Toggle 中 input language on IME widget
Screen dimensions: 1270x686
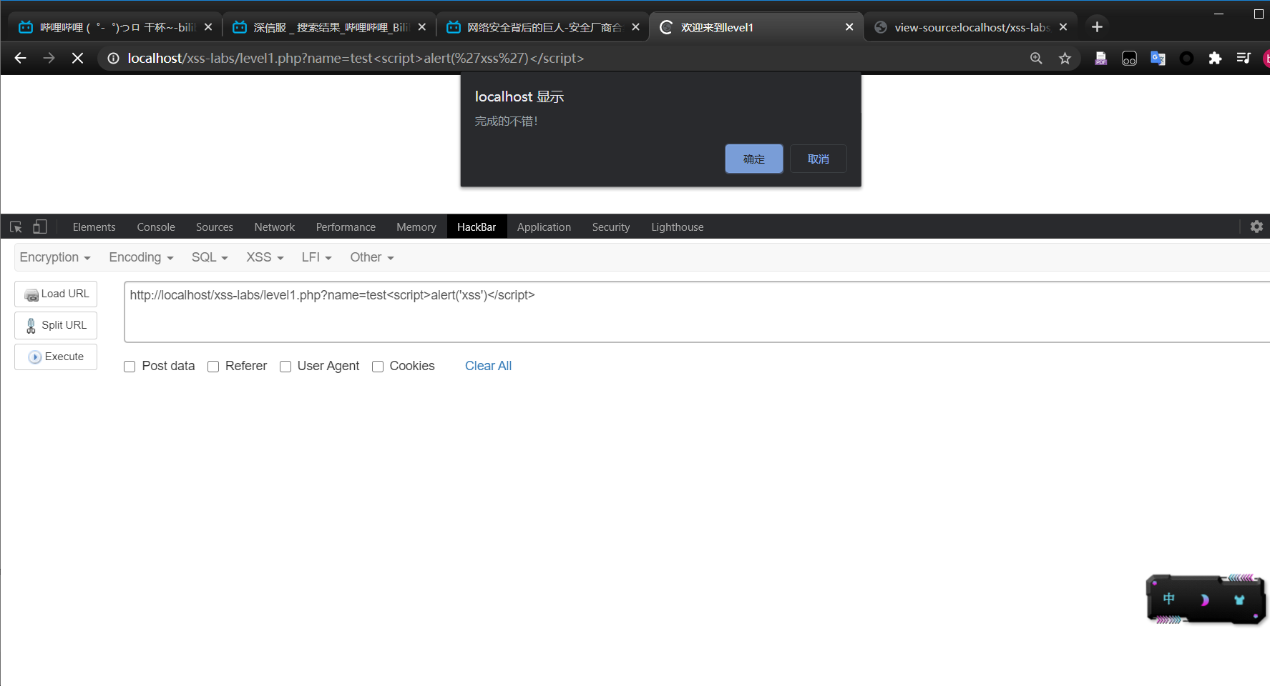(x=1169, y=599)
